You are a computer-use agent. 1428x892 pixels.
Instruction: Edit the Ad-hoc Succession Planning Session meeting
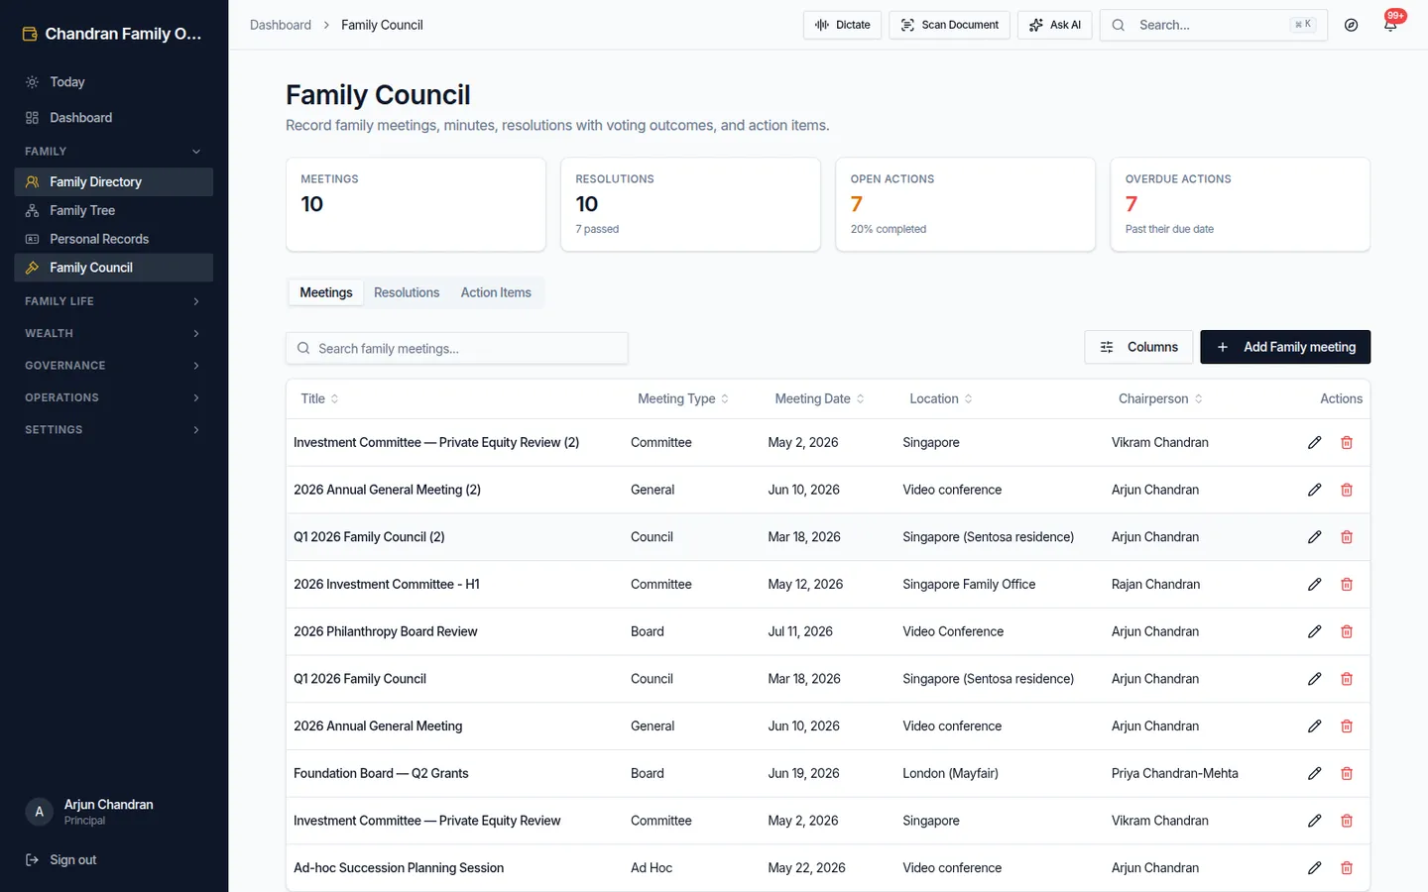[x=1314, y=868]
